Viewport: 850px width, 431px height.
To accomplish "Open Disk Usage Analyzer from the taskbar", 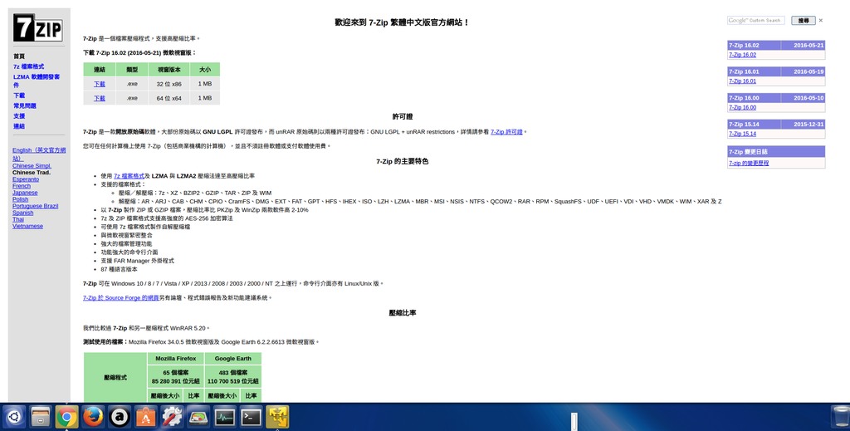I will click(198, 417).
